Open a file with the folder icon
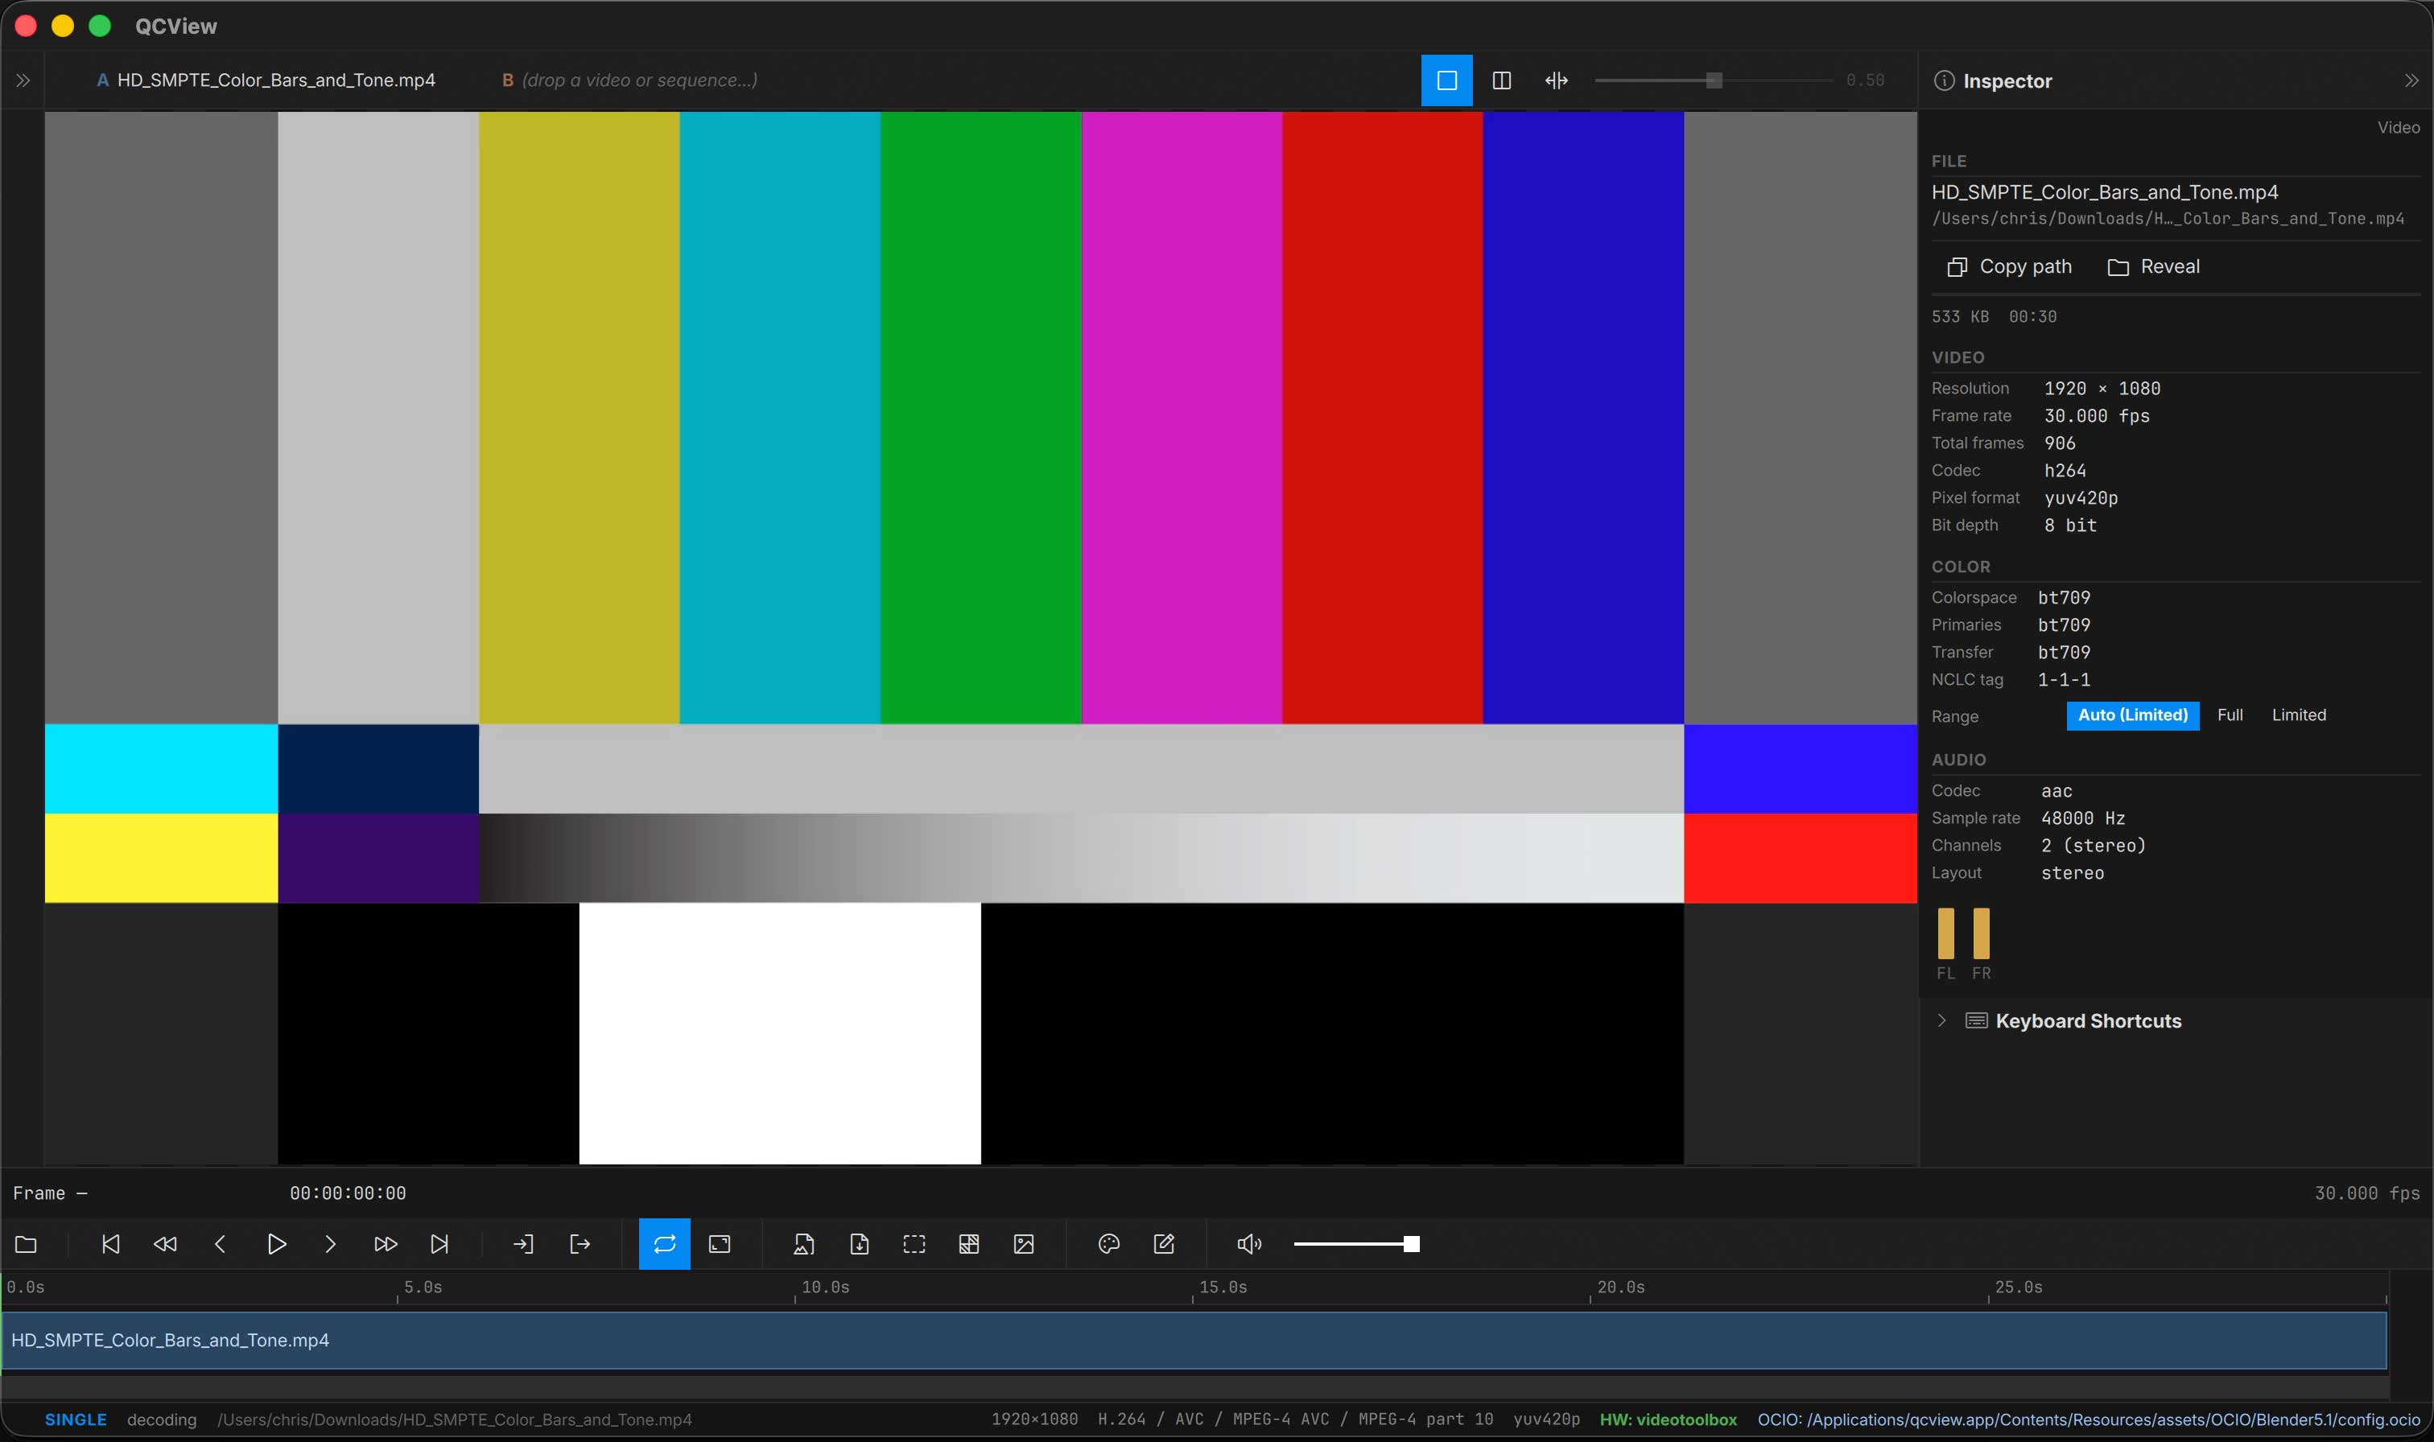Image resolution: width=2434 pixels, height=1442 pixels. point(27,1244)
